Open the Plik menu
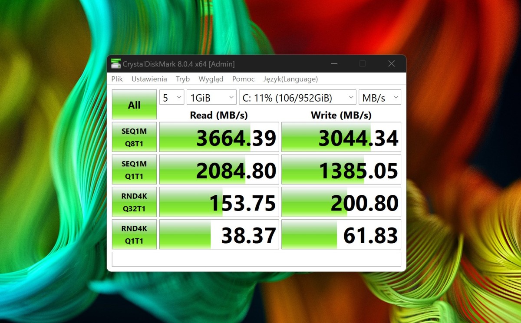 pos(117,79)
